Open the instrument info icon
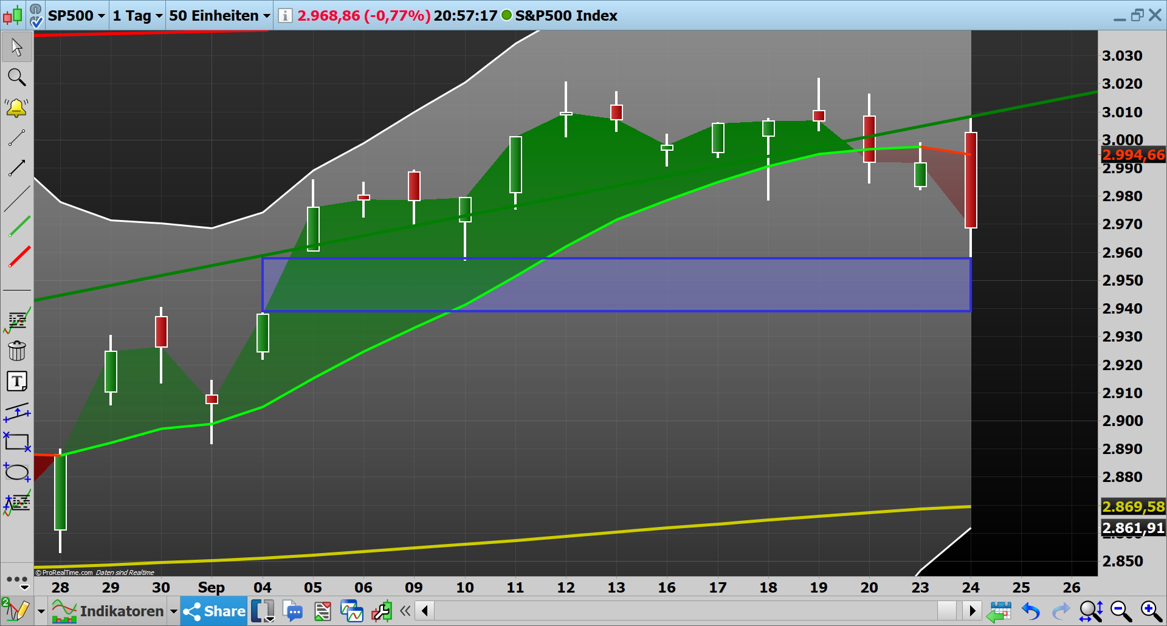This screenshot has width=1167, height=626. point(284,16)
